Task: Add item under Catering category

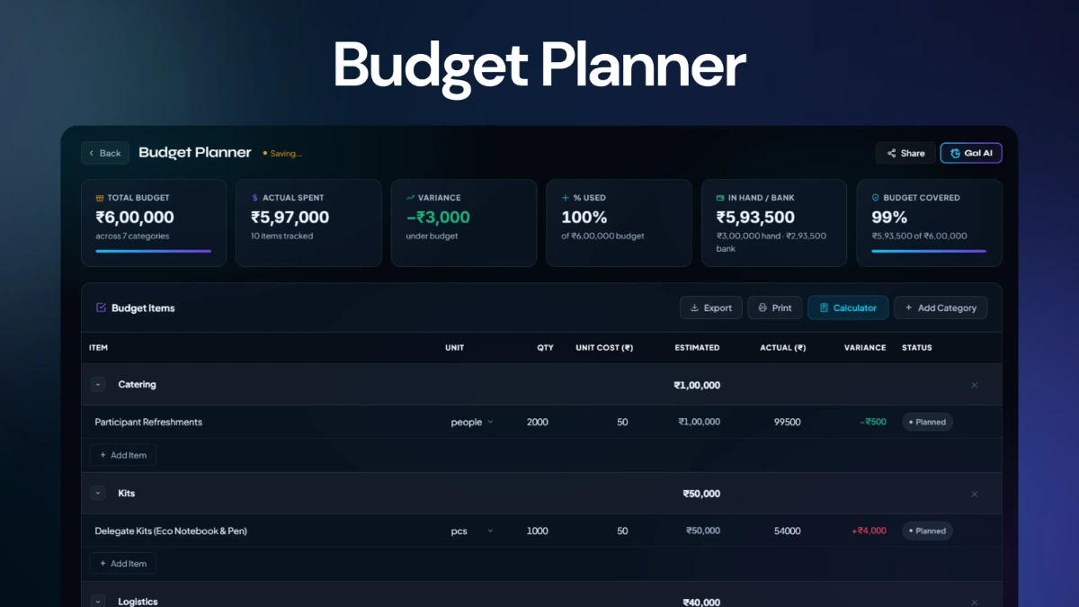Action: pos(123,455)
